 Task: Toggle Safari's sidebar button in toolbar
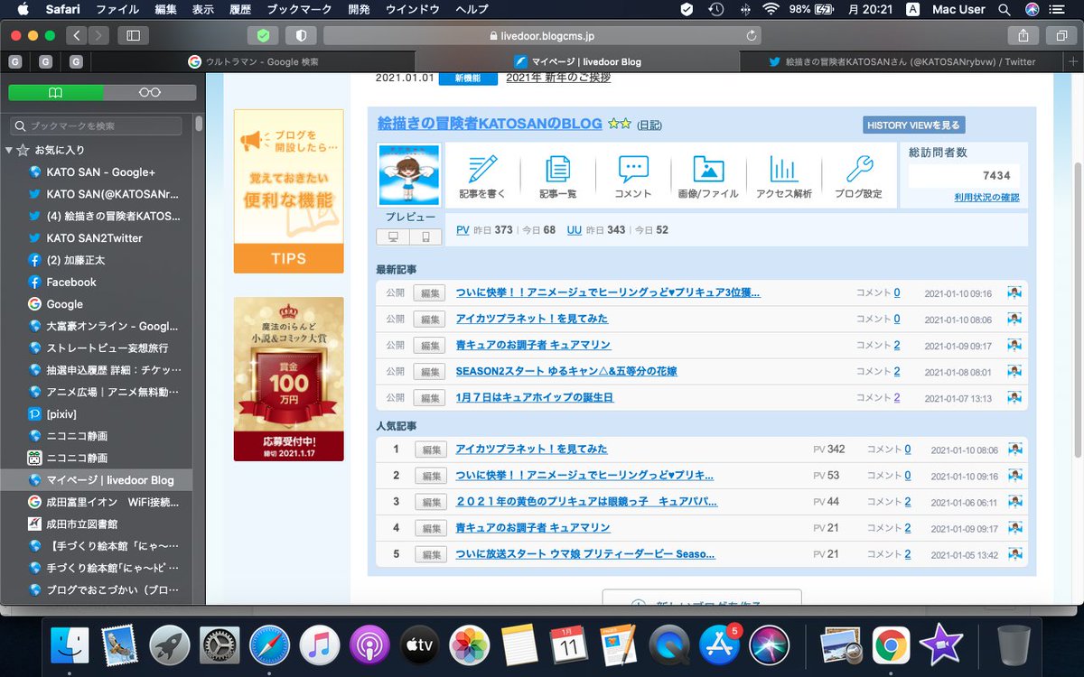point(133,35)
